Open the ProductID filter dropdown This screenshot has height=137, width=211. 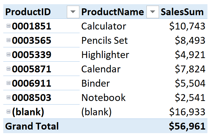[x=73, y=12]
